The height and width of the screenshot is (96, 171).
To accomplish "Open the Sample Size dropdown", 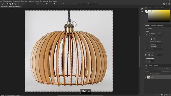I will 31,4.
